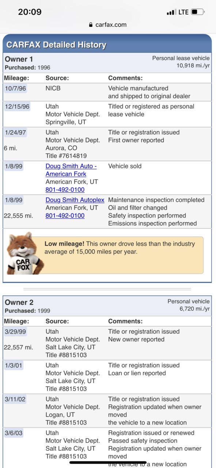Viewport: 216px width, 468px height.
Task: Tap the cellular signal bars icon
Action: point(171,12)
